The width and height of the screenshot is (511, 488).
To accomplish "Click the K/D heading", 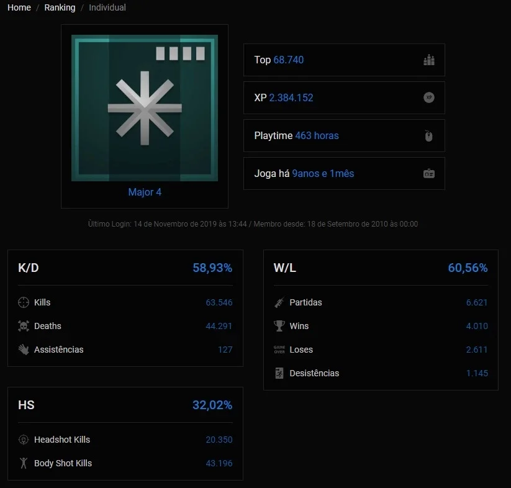I will pyautogui.click(x=29, y=268).
